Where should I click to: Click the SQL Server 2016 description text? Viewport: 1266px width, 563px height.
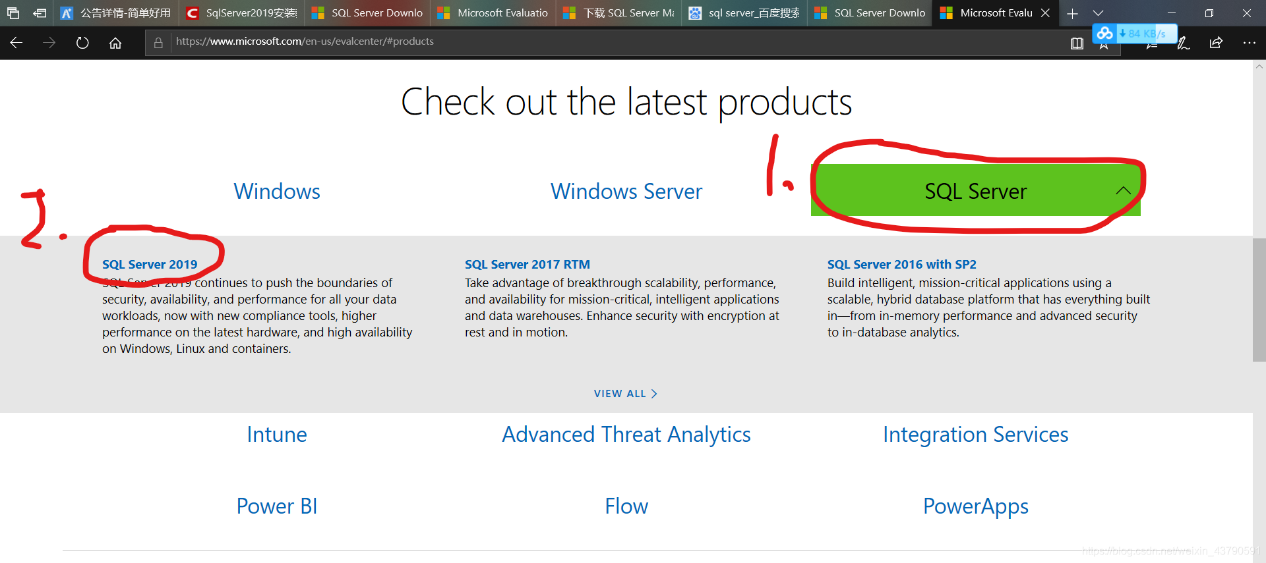(x=988, y=308)
